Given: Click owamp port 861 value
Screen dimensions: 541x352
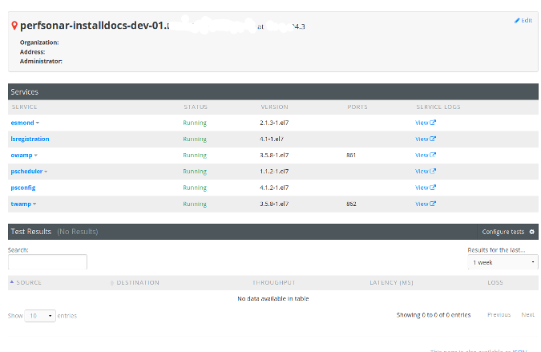Looking at the screenshot, I should tap(351, 156).
